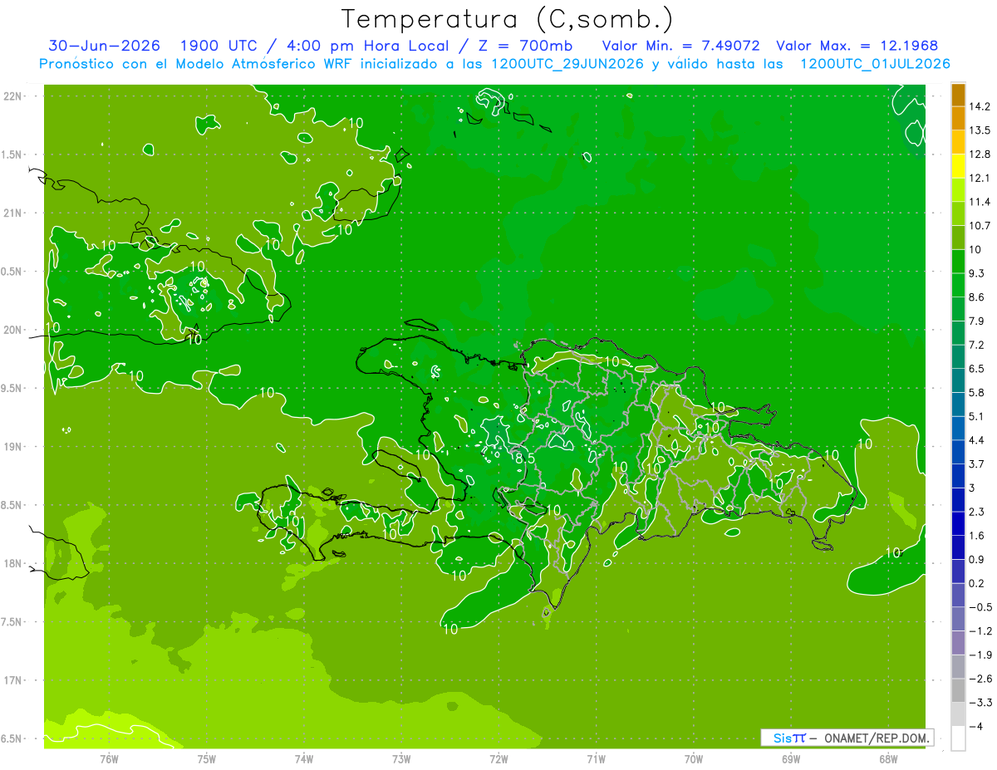Click the green swatch between 10 and 9.3
The image size is (997, 770).
(x=958, y=262)
